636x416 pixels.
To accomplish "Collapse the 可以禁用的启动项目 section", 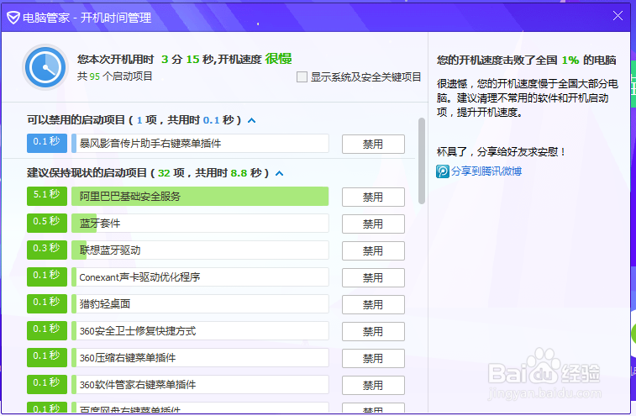I will click(252, 120).
